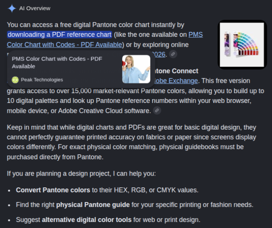Open 'Color Chart with Codes - PDF Available' link
Screen dimensions: 272x228
64,44
